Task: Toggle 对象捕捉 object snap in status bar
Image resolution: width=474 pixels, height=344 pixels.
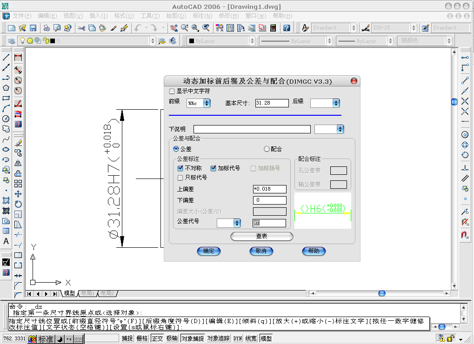Action: pos(193,338)
